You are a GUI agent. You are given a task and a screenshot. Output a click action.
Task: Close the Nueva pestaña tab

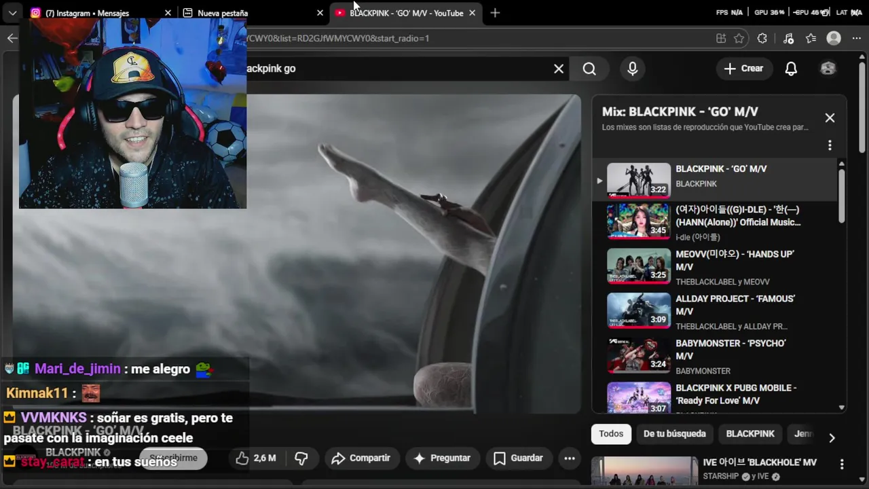pos(320,13)
